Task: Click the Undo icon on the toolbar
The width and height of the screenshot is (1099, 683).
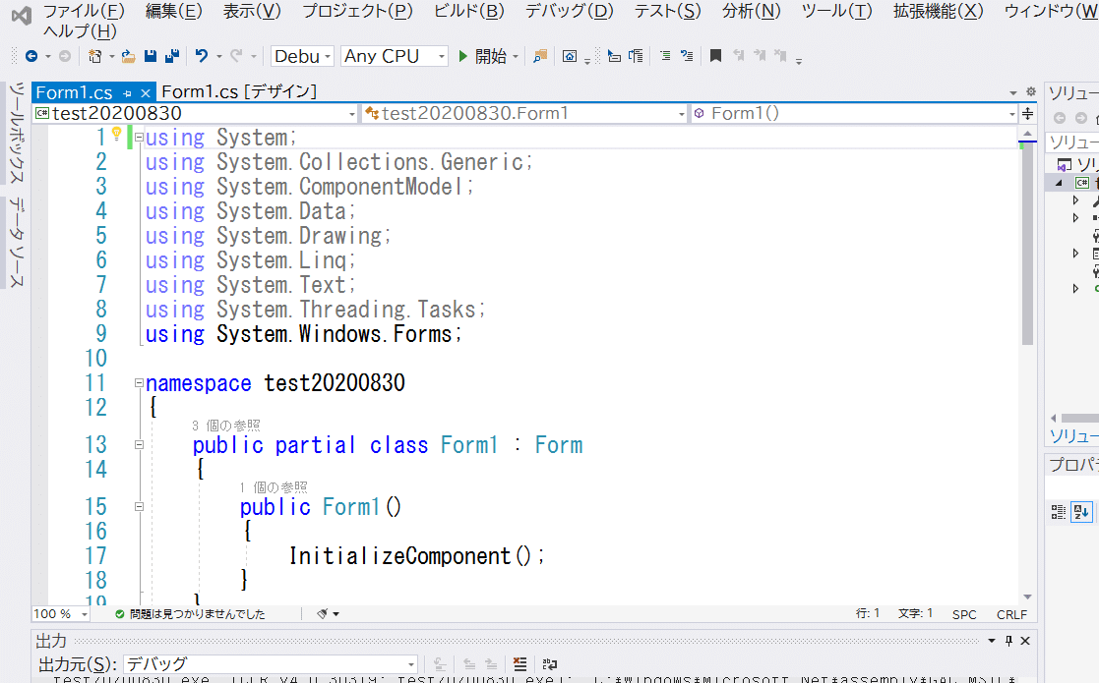Action: [x=199, y=56]
